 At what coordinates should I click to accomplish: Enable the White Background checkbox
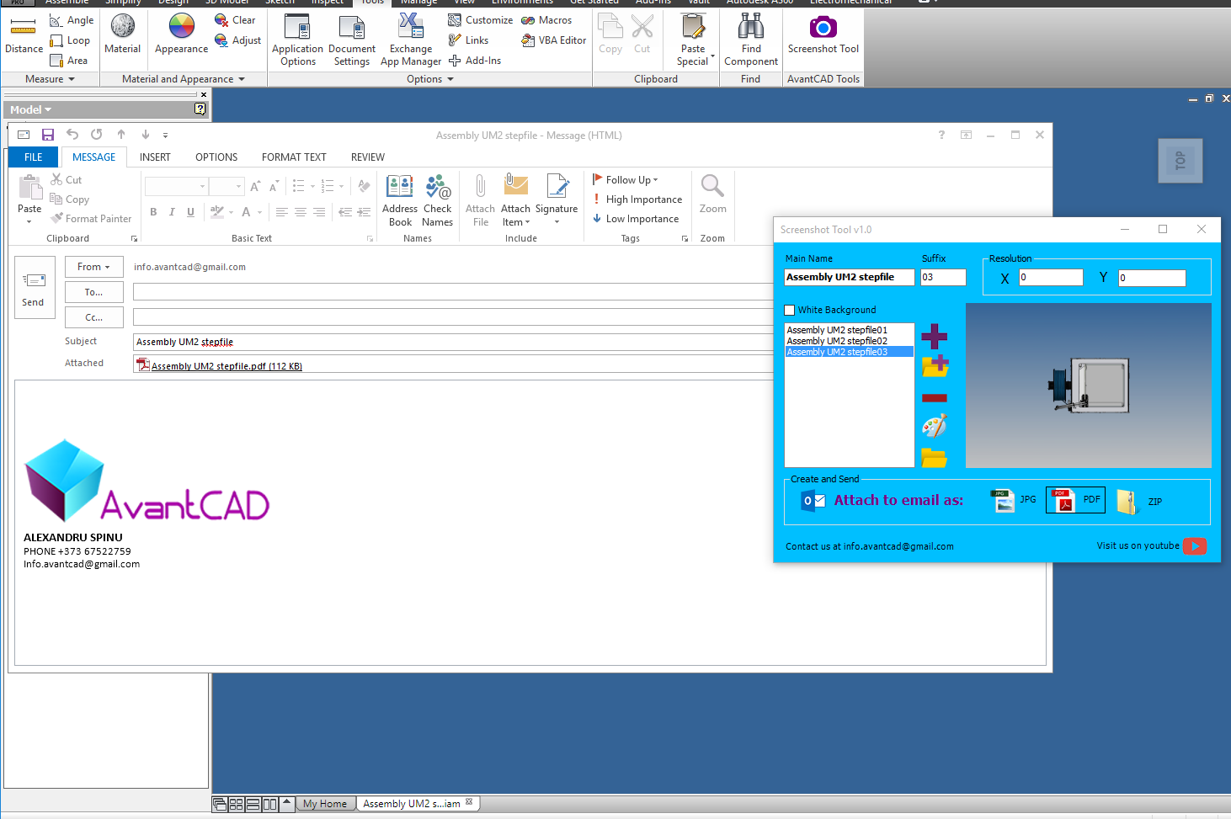(x=790, y=310)
